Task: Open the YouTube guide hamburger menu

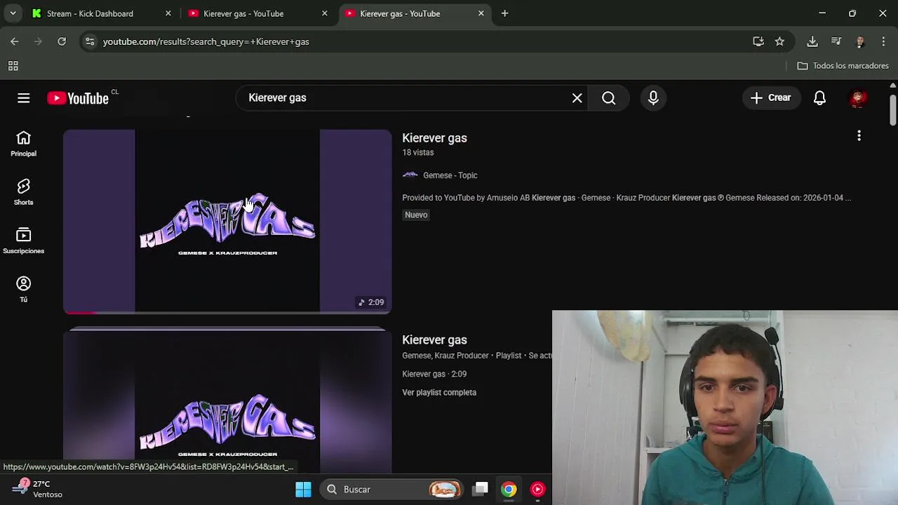Action: click(24, 98)
